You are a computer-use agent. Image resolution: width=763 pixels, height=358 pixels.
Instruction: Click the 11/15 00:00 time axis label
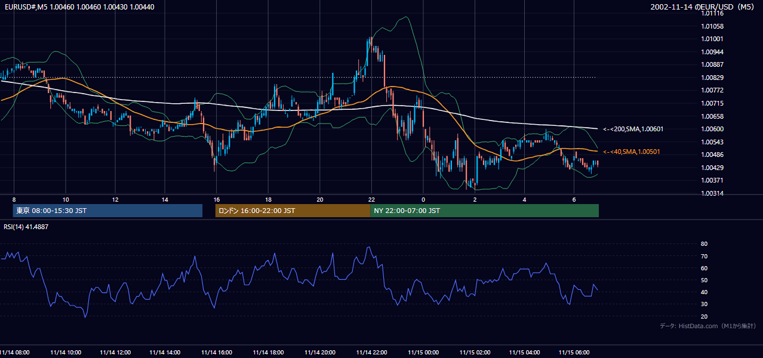(423, 352)
